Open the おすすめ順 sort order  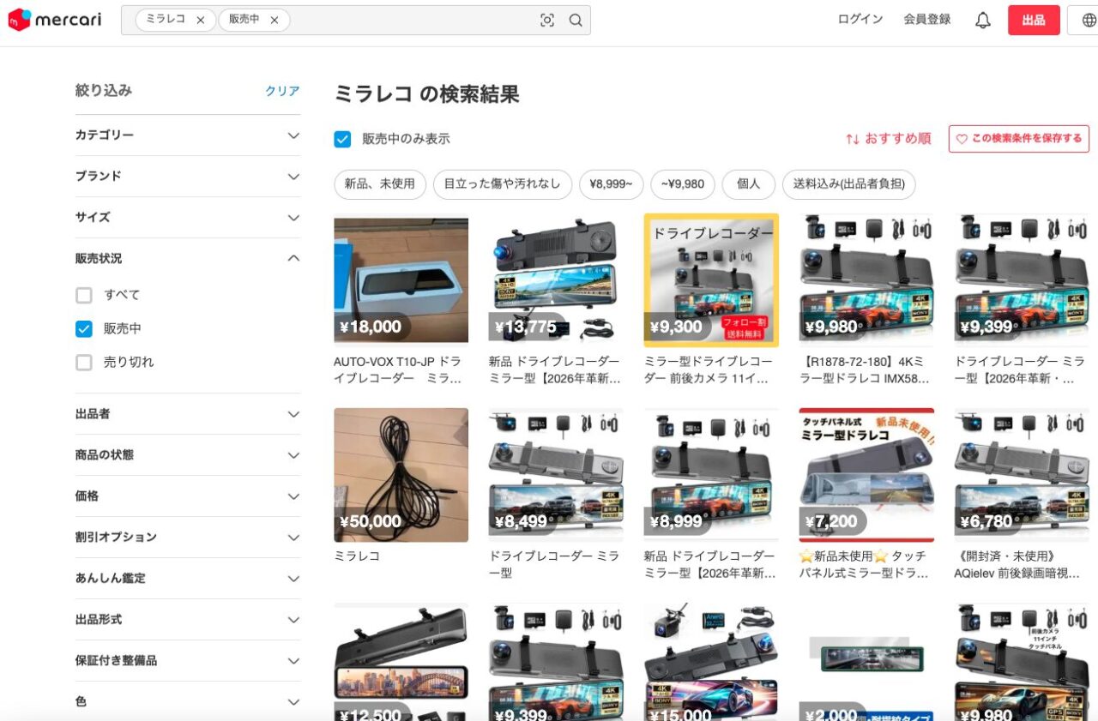(888, 139)
